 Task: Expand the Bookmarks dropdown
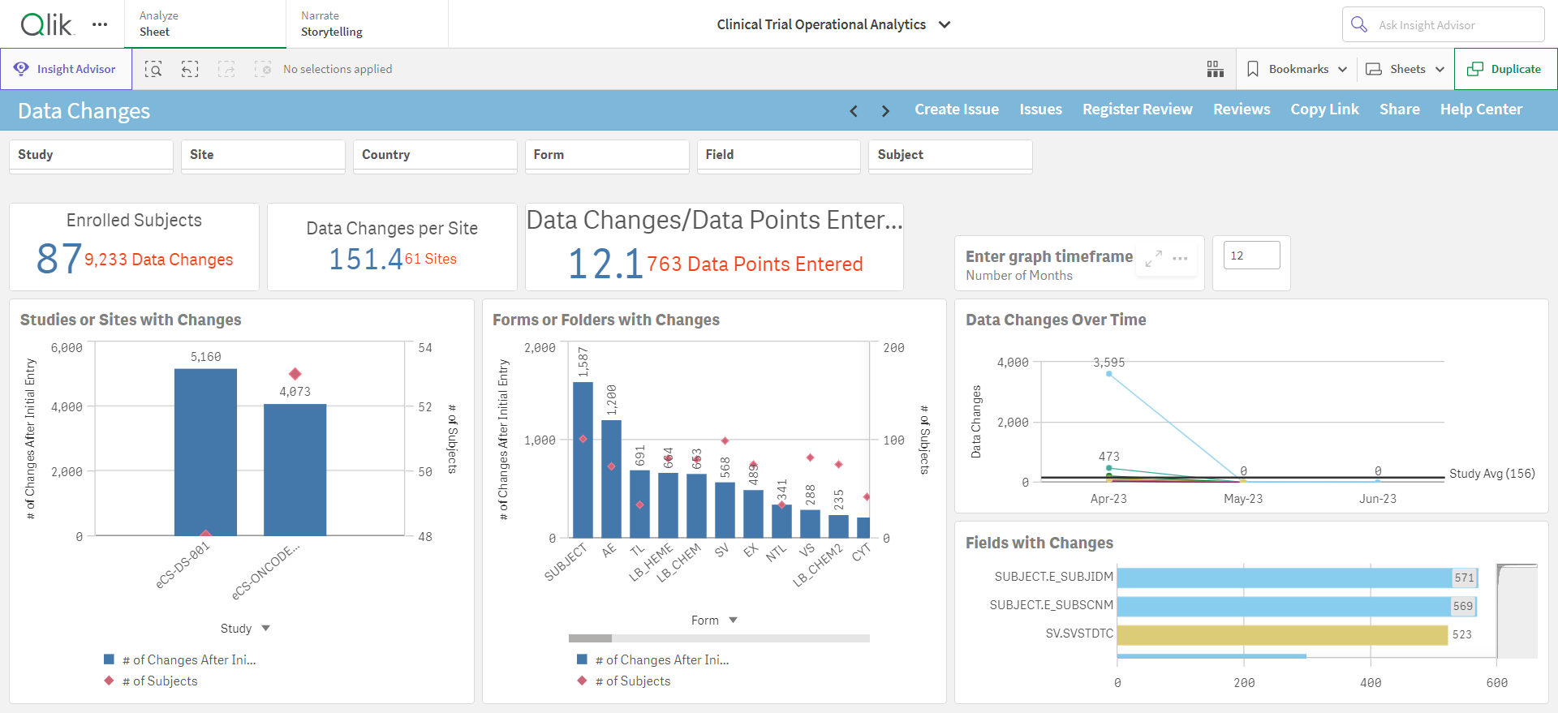coord(1297,69)
